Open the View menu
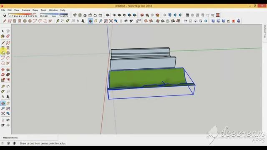 [17, 10]
